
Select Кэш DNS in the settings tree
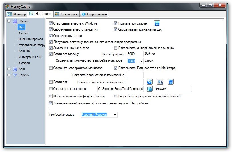[x=26, y=51]
